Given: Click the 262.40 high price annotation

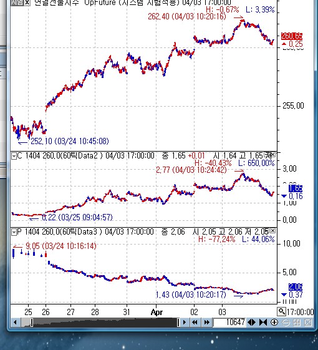Looking at the screenshot, I should click(187, 16).
